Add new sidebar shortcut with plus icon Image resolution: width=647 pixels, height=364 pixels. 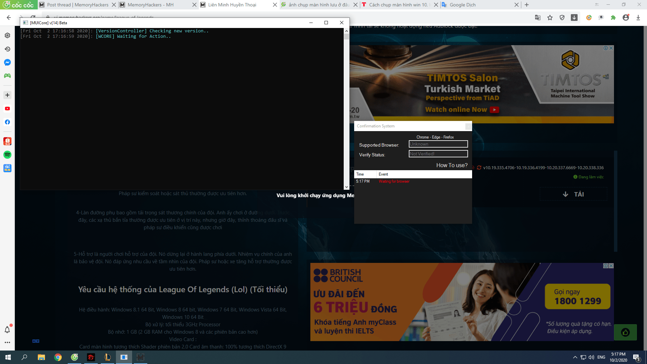coord(7,95)
